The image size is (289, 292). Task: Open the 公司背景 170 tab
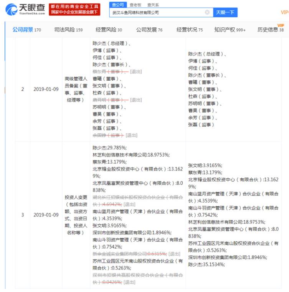27,30
